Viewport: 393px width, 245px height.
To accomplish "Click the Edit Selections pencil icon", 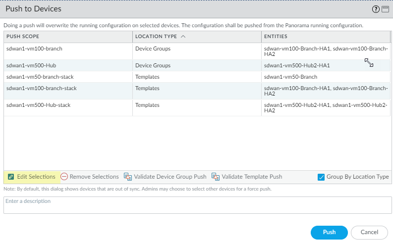I will click(x=11, y=177).
